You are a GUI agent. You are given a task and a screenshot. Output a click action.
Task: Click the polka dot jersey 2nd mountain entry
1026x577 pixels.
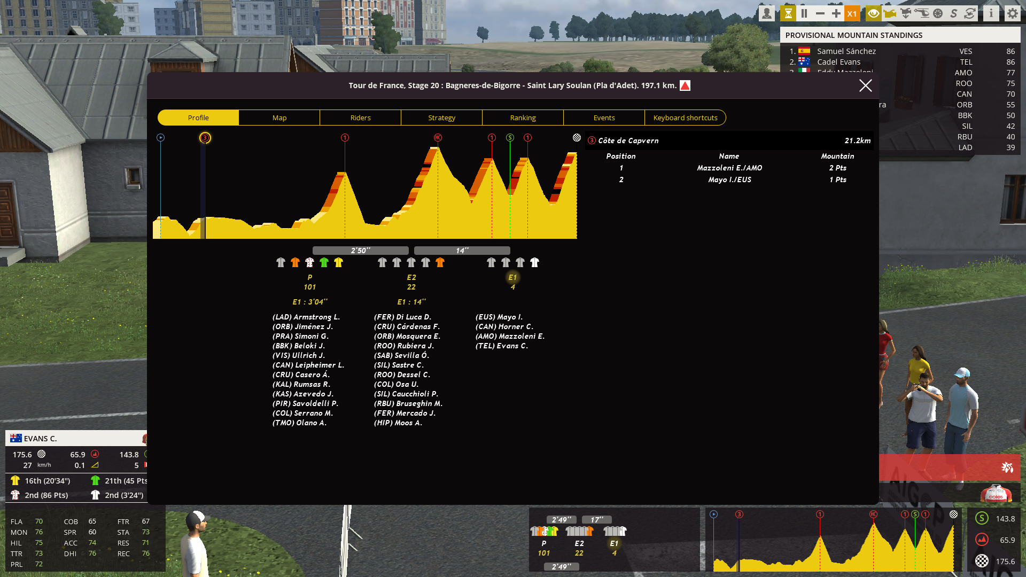(x=39, y=495)
